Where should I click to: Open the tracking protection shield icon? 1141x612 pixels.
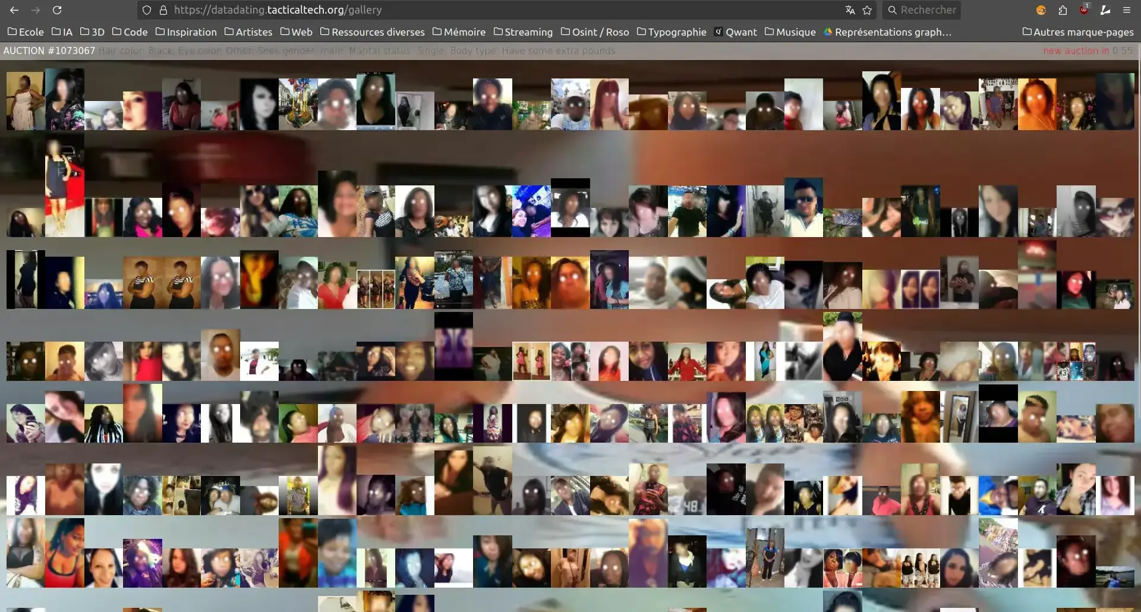tap(147, 10)
